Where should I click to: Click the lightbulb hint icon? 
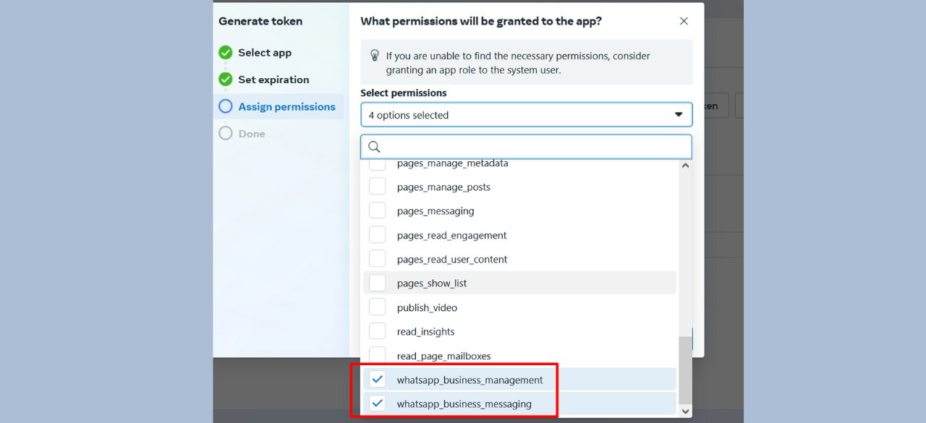tap(375, 56)
